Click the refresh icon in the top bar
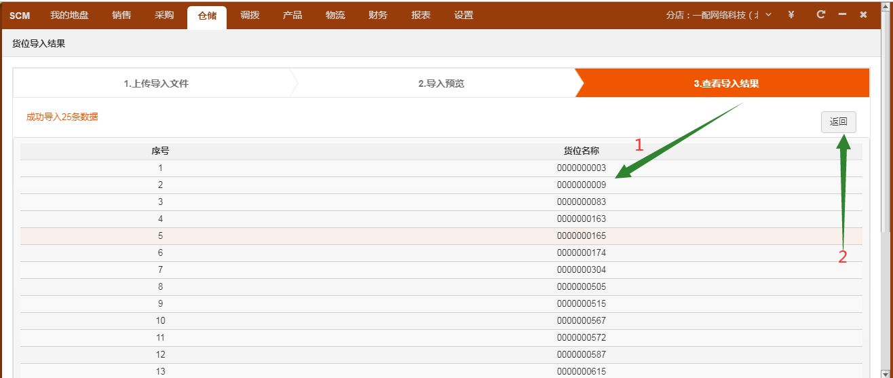Screen dimensions: 893x378 (x=821, y=14)
